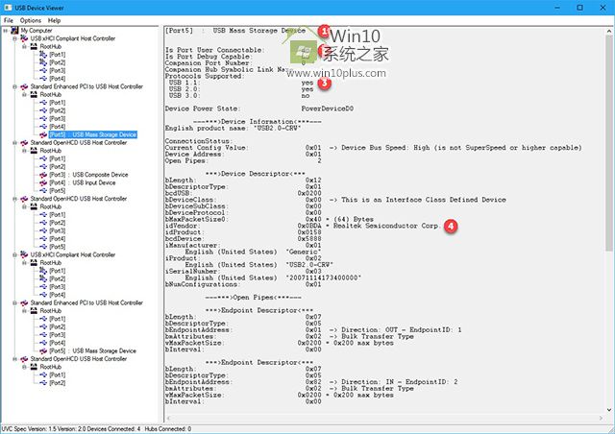Select the non-highlighted [Port5] USB Mass Storage Device
Viewport: 615px width, 434px height.
coord(93,350)
